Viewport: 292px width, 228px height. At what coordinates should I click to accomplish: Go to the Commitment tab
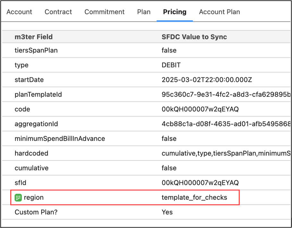coord(104,12)
